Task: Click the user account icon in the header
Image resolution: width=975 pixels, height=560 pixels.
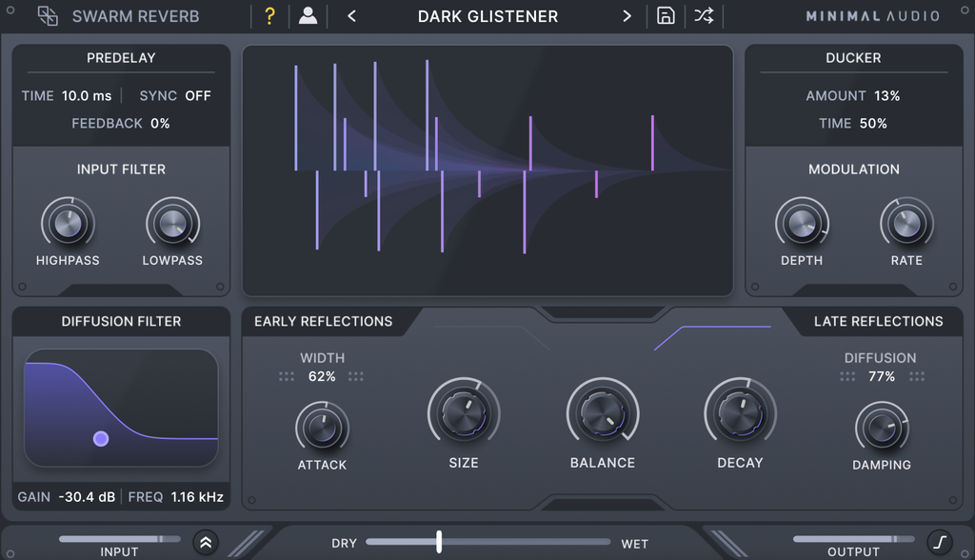Action: click(308, 16)
